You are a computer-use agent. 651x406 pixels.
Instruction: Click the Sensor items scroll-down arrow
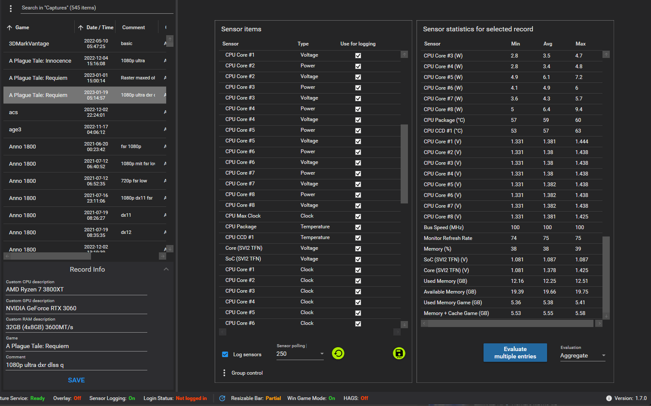pyautogui.click(x=404, y=324)
